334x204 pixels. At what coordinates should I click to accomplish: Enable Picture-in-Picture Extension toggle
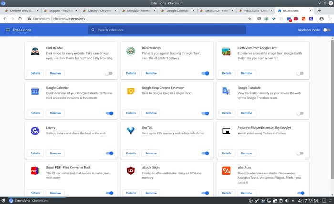(300, 153)
